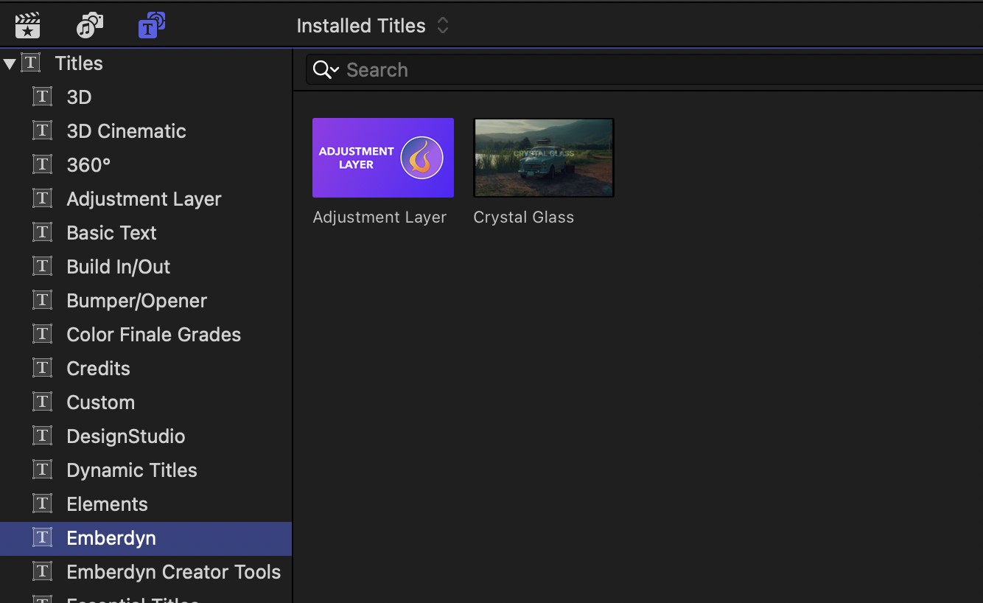This screenshot has height=603, width=983.
Task: Click the Credits category title icon
Action: (x=43, y=368)
